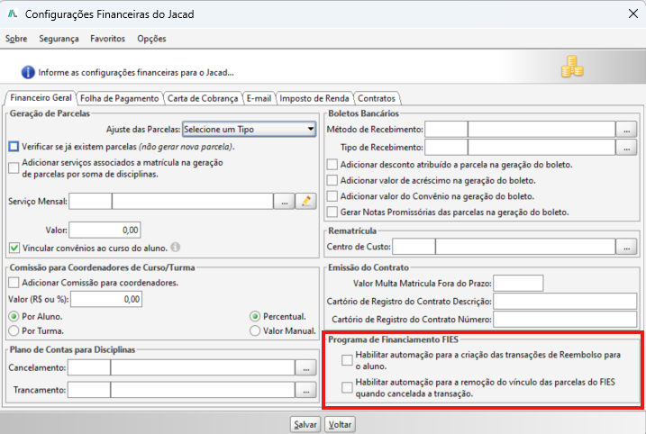Click Método de Recebimento code field
646x434 pixels.
446,130
